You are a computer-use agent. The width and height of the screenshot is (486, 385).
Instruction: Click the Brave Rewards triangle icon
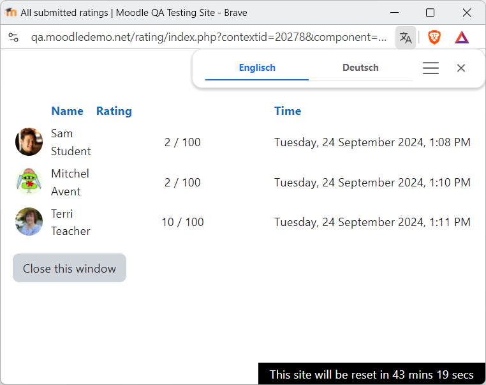tap(462, 38)
